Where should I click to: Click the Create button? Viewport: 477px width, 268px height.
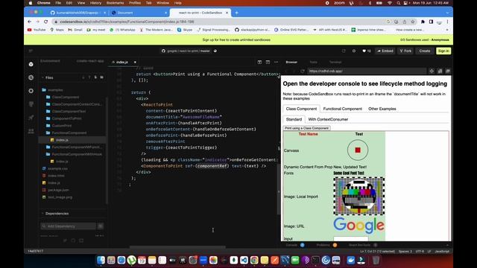pyautogui.click(x=425, y=51)
